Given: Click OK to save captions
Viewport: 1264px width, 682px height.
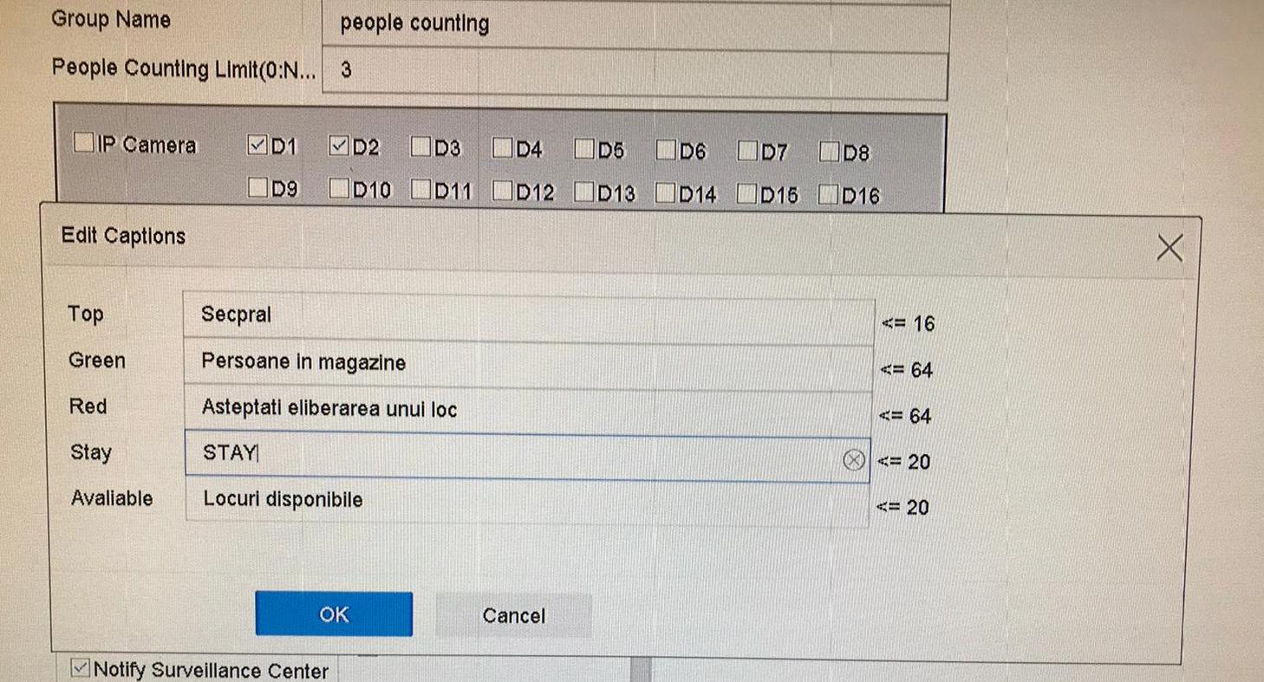Looking at the screenshot, I should coord(334,614).
